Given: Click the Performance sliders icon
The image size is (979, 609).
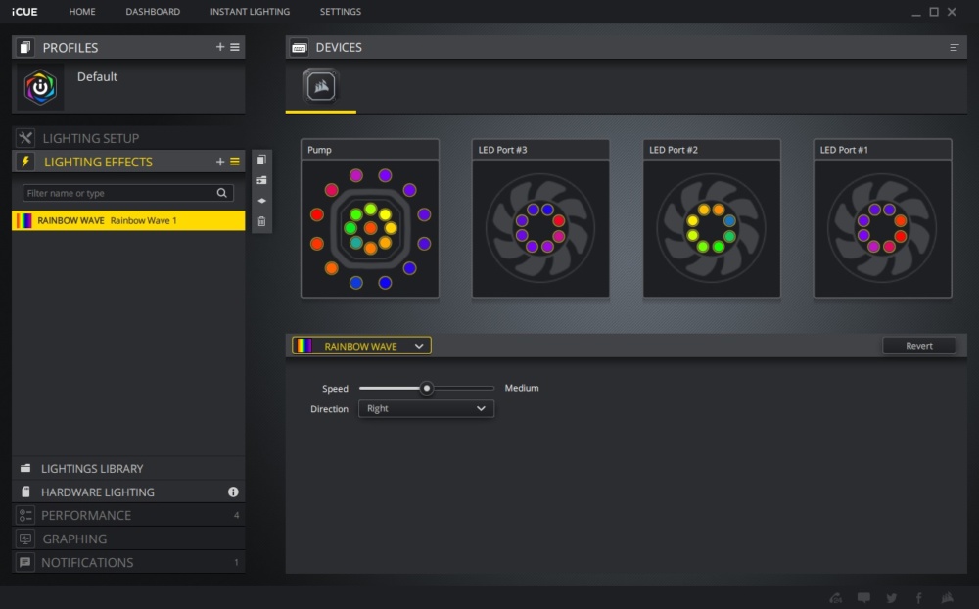Looking at the screenshot, I should point(25,515).
